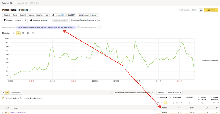Uncheck the traffic source column checkbox

(3, 98)
